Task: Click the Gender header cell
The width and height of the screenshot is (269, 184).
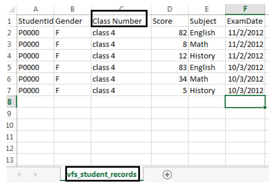Action: [x=72, y=21]
